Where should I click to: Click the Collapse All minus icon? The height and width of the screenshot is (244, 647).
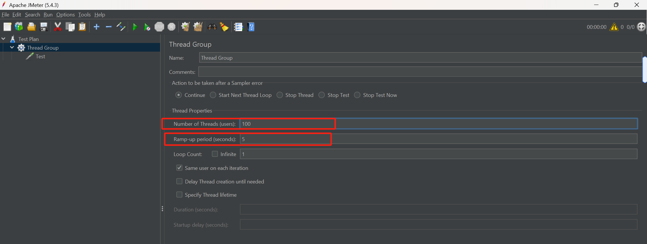tap(109, 27)
